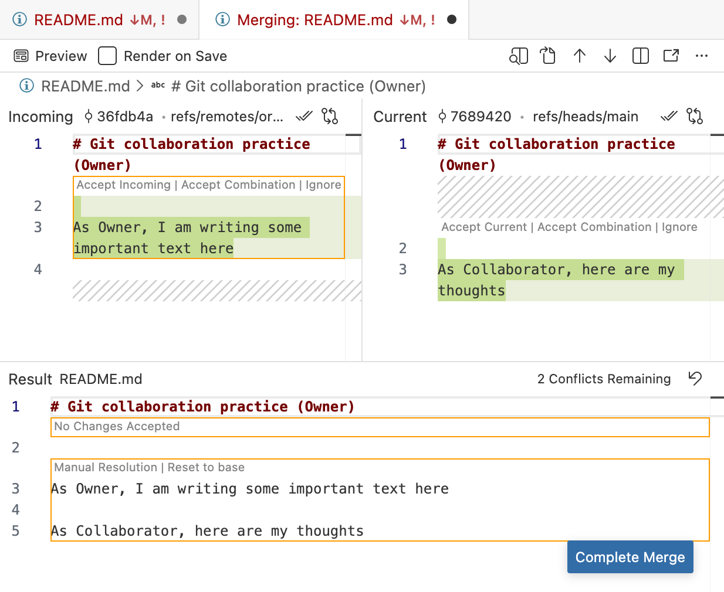Click the info icon on the README.md tab
This screenshot has height=592, width=724.
(x=20, y=20)
